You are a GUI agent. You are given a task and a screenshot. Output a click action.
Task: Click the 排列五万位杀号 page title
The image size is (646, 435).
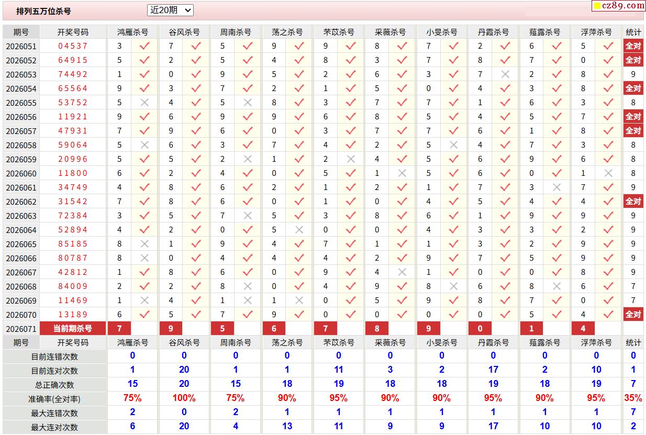(x=43, y=11)
